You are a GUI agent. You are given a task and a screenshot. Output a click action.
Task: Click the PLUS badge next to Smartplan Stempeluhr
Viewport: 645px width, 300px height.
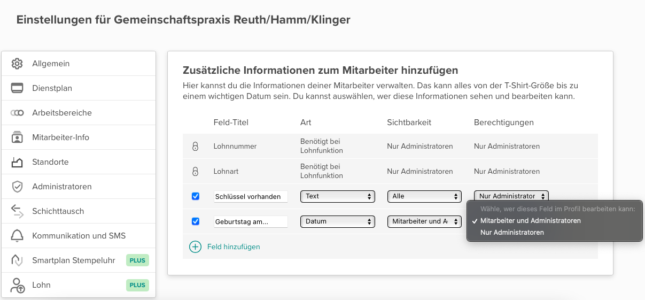pyautogui.click(x=137, y=260)
